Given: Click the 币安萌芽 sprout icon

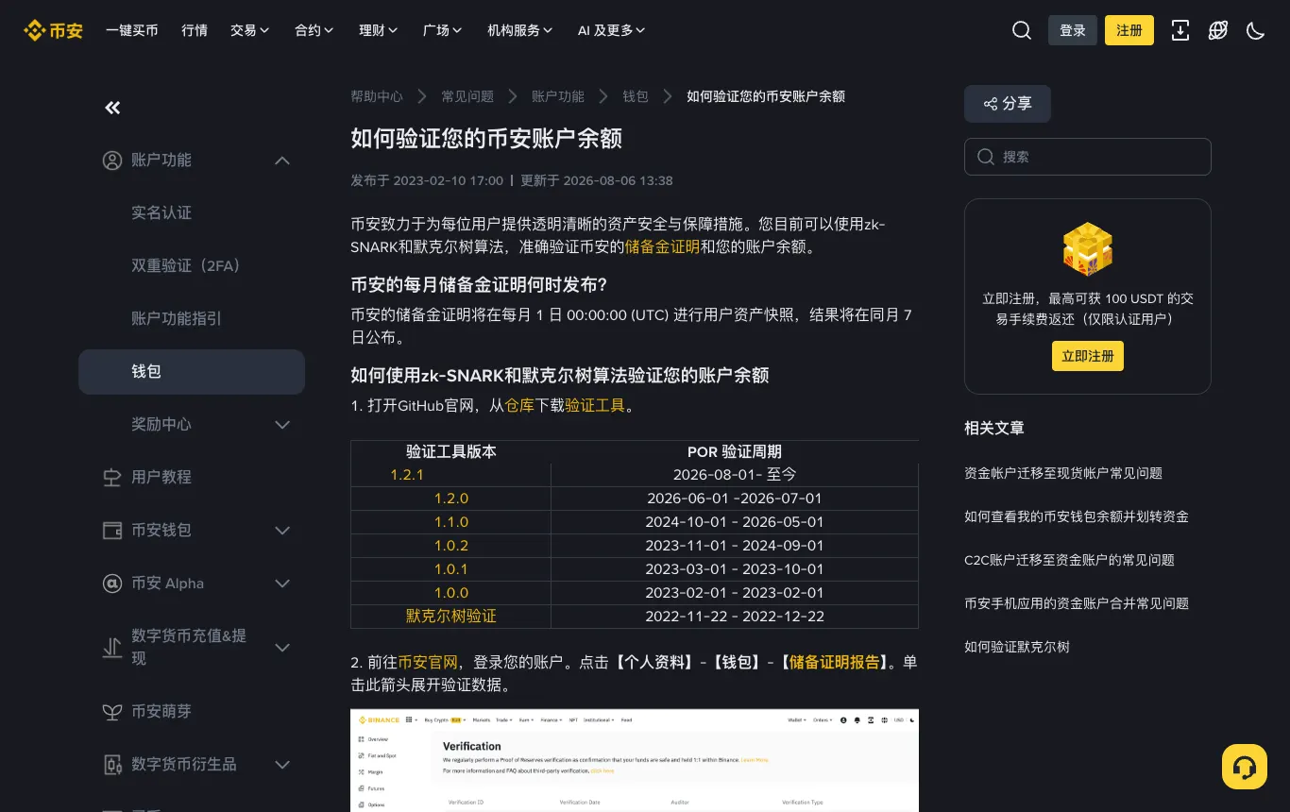Looking at the screenshot, I should click(x=112, y=712).
